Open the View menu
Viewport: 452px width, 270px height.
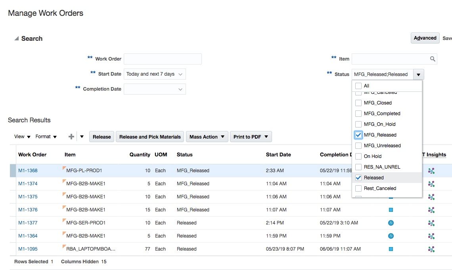pos(22,137)
